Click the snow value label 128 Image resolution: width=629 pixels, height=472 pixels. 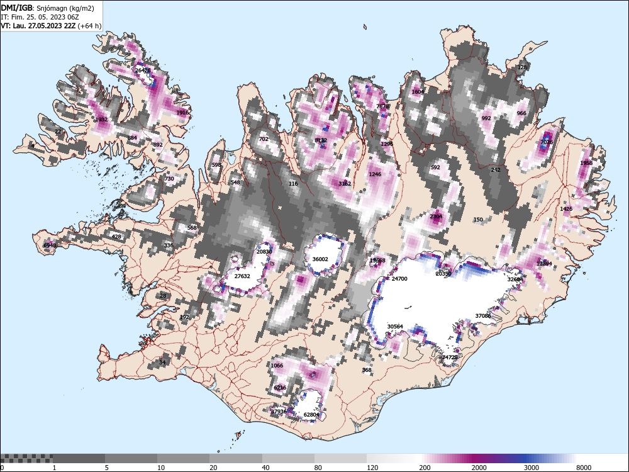522,67
